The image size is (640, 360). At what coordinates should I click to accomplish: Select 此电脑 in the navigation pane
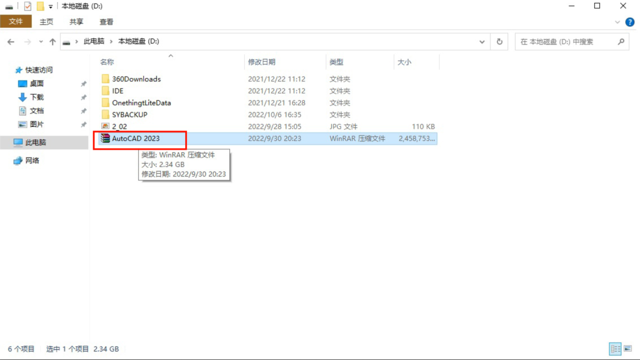(35, 143)
